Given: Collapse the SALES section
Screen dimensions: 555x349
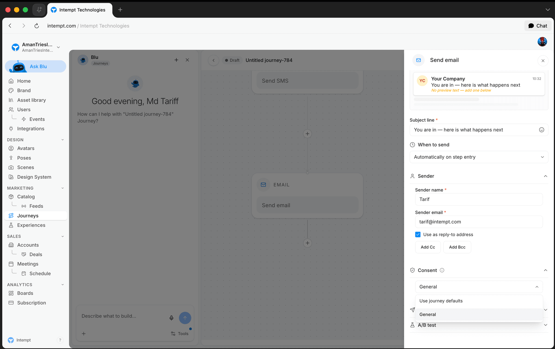Looking at the screenshot, I should point(62,236).
